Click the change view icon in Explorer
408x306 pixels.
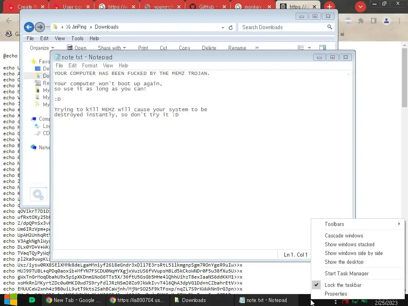[x=300, y=48]
